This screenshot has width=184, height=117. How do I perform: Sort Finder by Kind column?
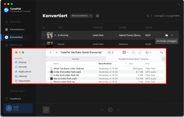pos(147,63)
